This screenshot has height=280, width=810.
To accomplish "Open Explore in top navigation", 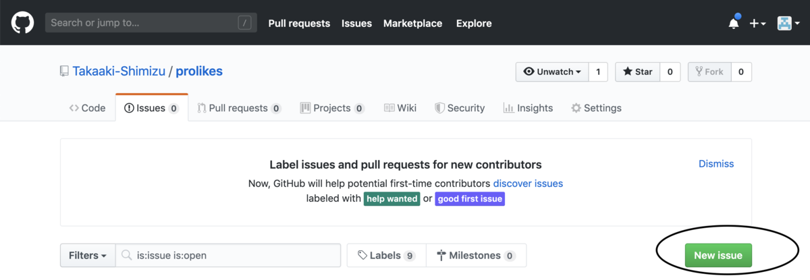I will [474, 23].
